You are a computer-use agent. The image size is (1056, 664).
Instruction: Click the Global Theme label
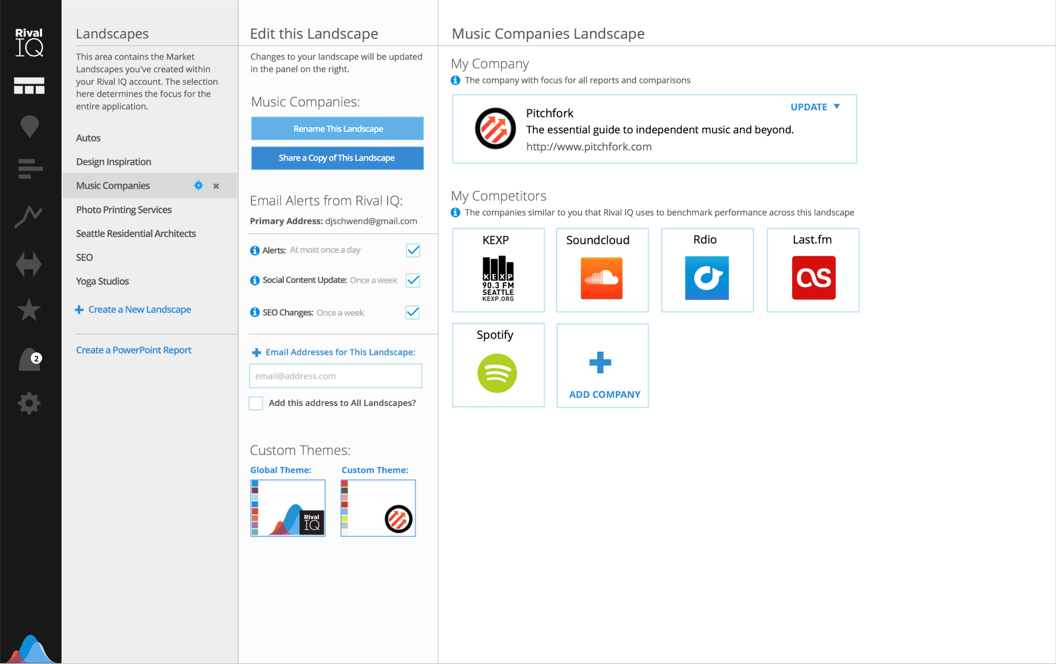[x=281, y=470]
